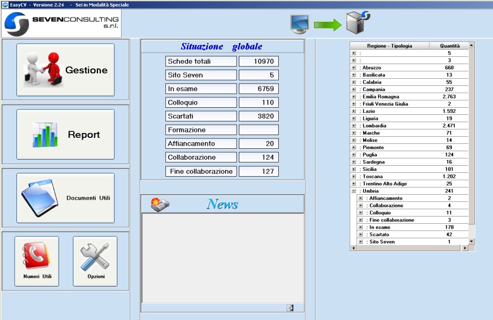Click the horizontal scroll right arrow
This screenshot has height=320, width=493.
pyautogui.click(x=465, y=248)
